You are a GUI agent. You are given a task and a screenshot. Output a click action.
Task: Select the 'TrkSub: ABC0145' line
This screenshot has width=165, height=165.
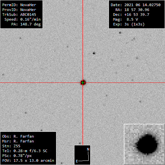(x=19, y=15)
